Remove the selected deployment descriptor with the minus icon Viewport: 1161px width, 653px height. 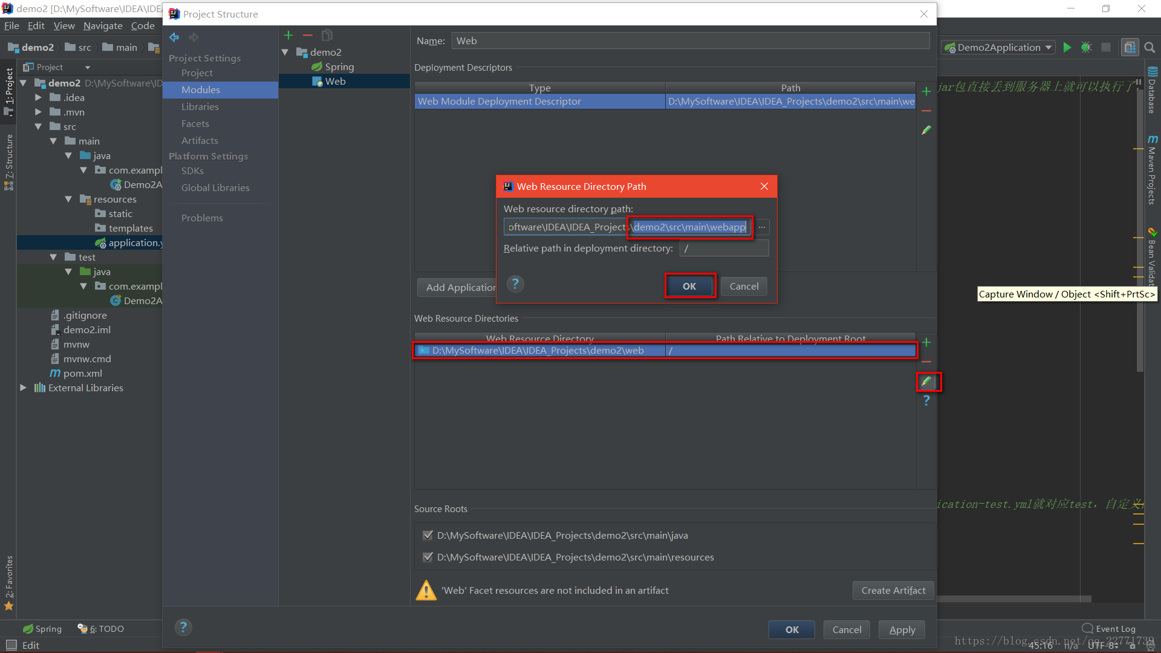(x=926, y=111)
